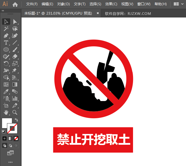Open the 选择(S) menu
The width and height of the screenshot is (186, 166).
[x=95, y=4]
